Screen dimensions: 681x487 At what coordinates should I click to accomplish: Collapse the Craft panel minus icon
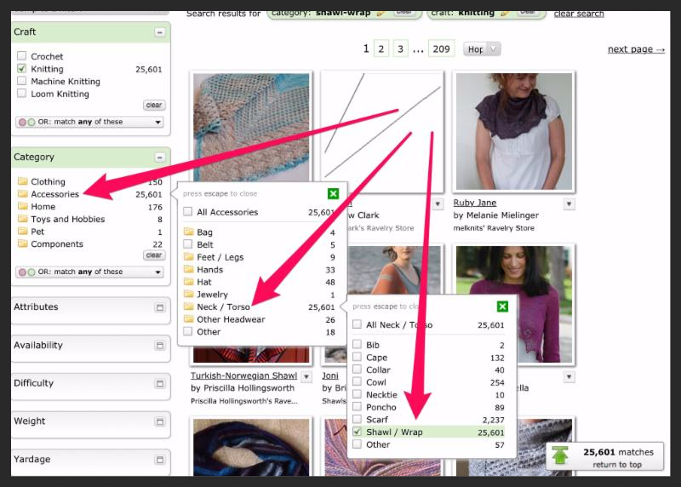tap(159, 32)
